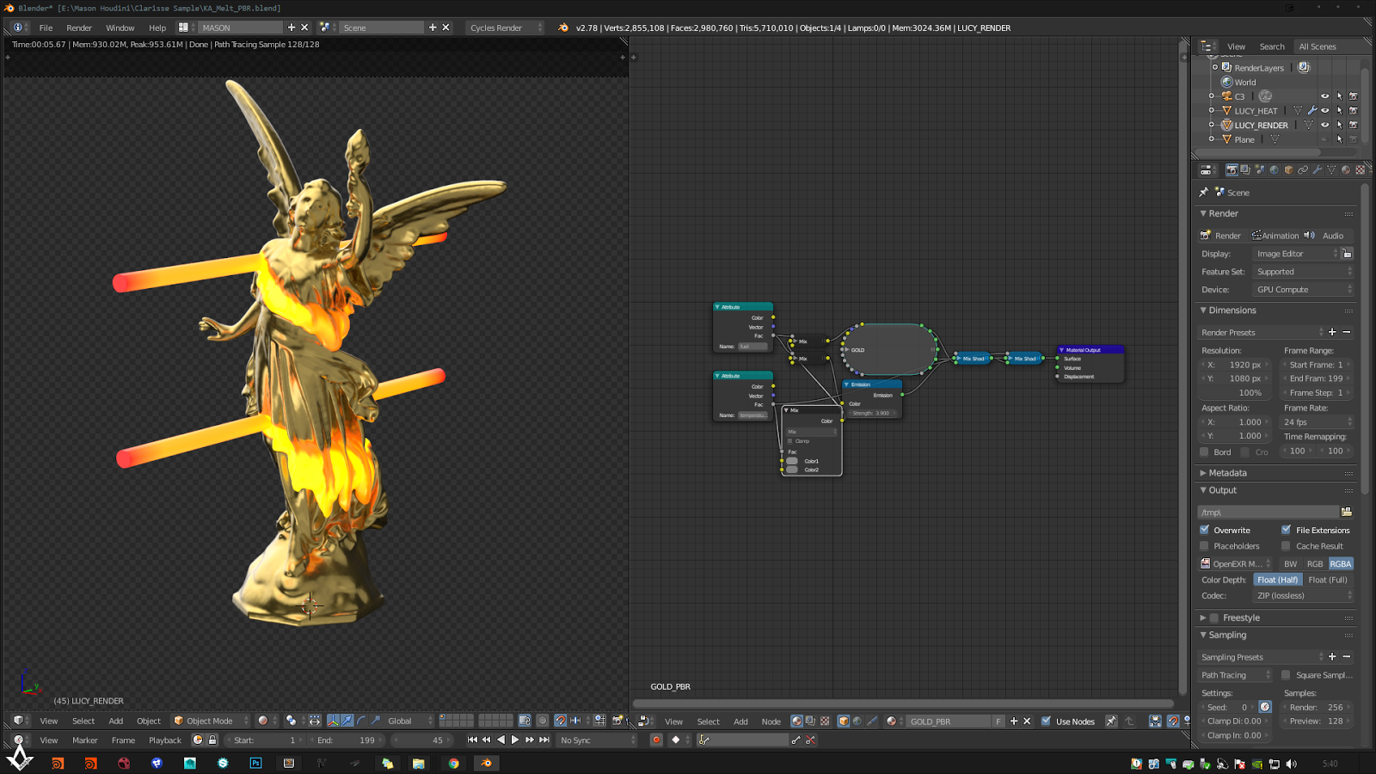Enable the Cache Result checkbox

tap(1286, 546)
